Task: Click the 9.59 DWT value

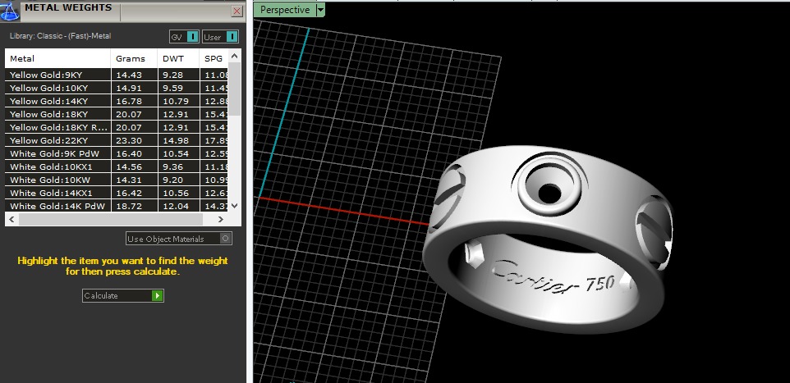Action: coord(172,88)
